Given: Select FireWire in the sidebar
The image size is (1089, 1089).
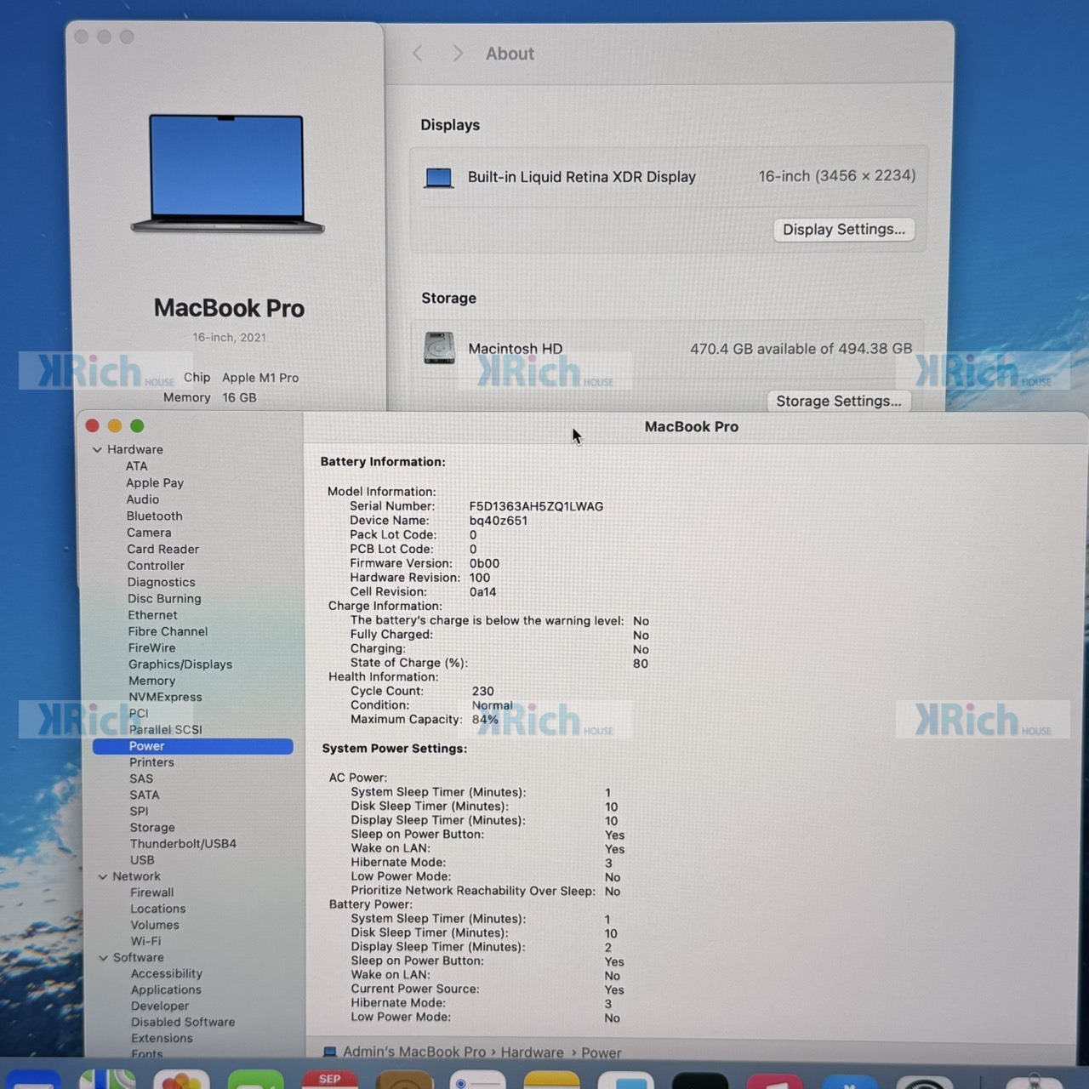Looking at the screenshot, I should pyautogui.click(x=152, y=647).
